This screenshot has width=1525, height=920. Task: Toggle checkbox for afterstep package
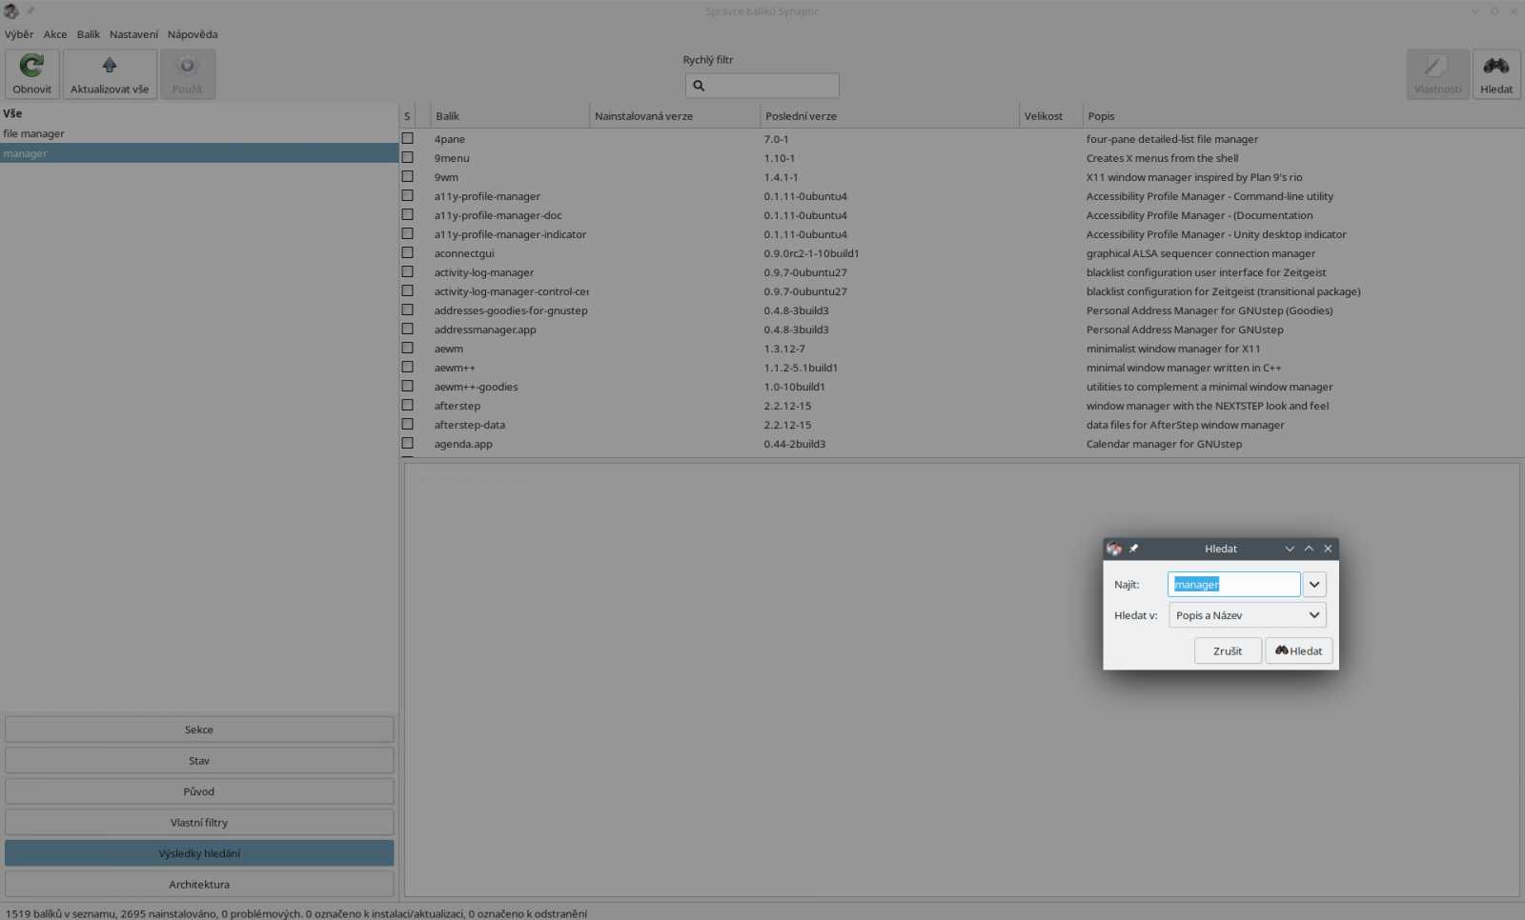(x=408, y=405)
